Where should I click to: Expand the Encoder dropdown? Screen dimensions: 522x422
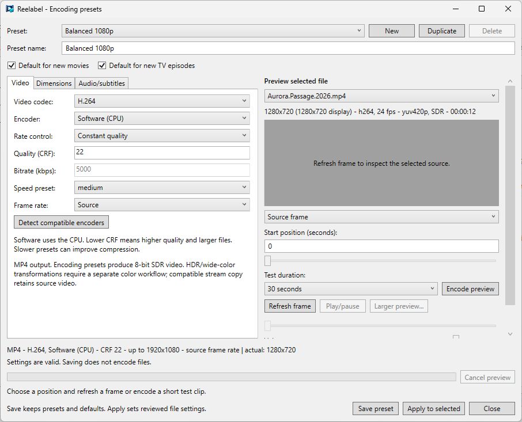coord(162,119)
